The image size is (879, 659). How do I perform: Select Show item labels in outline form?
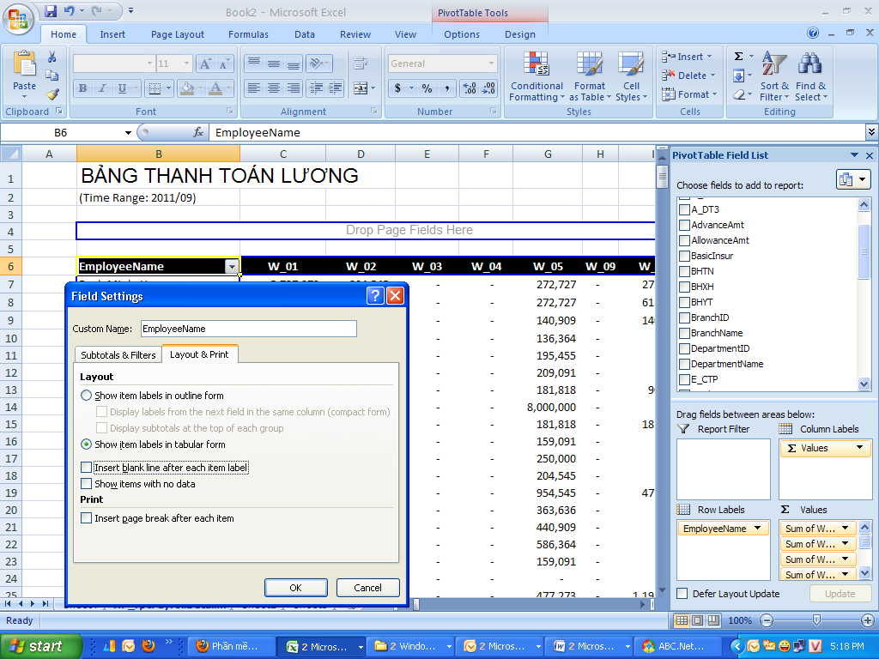click(x=86, y=396)
